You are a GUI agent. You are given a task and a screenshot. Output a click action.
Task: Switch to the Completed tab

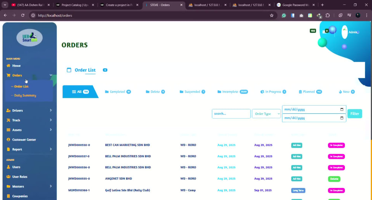(118, 92)
